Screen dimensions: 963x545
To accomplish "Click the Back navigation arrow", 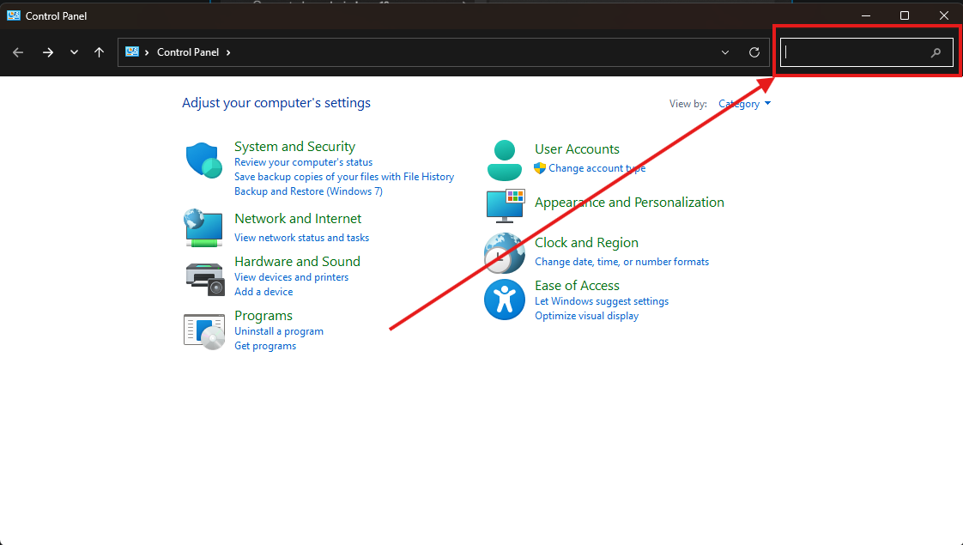I will click(x=18, y=52).
